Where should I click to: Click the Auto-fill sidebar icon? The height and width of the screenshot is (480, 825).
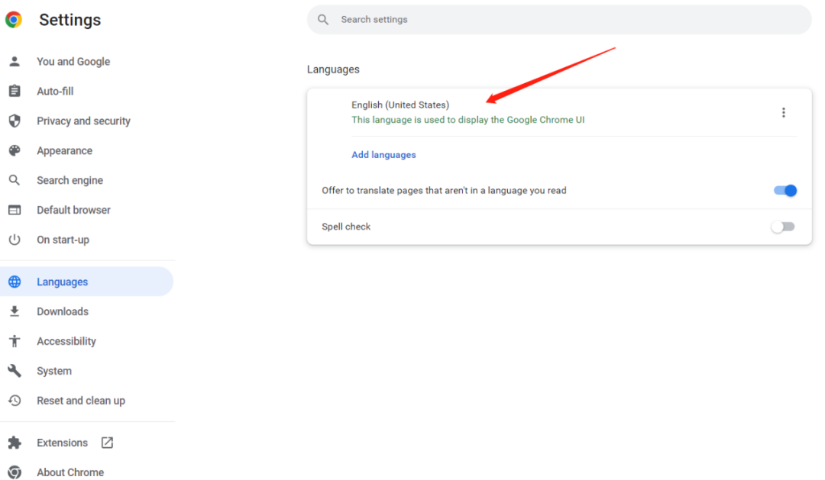(x=16, y=91)
